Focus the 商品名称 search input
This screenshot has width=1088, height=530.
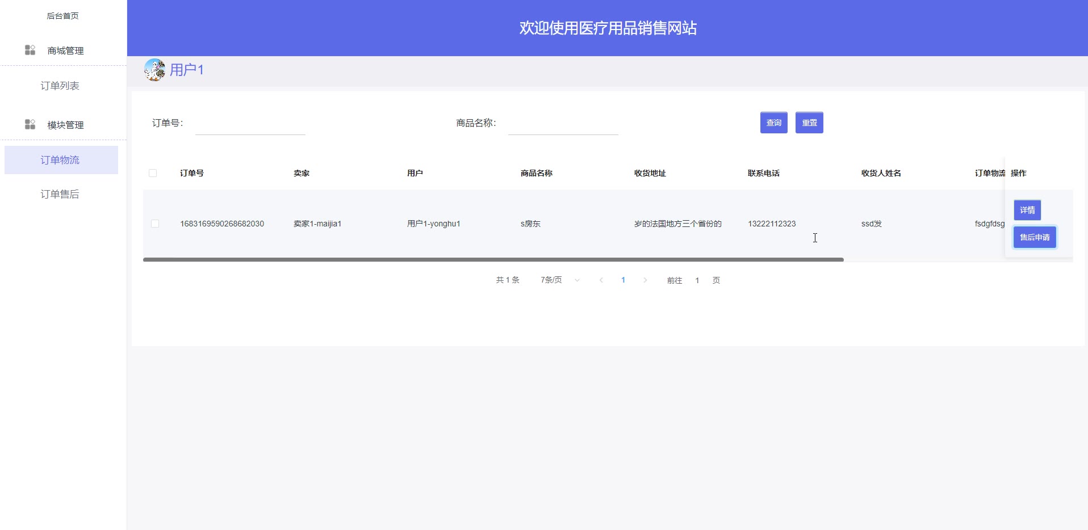563,123
